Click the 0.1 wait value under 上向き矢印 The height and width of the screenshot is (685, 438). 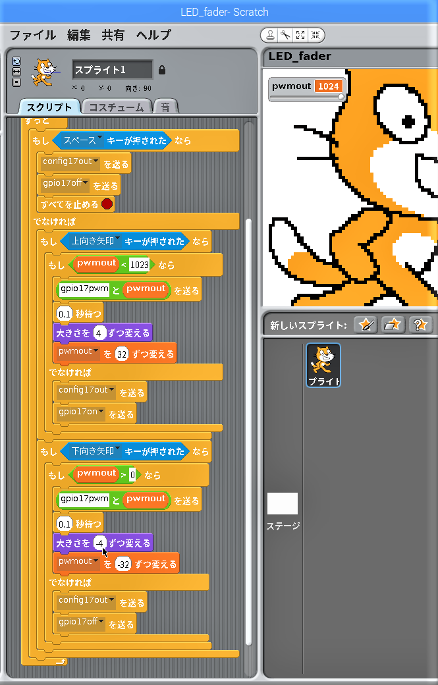[x=64, y=314]
